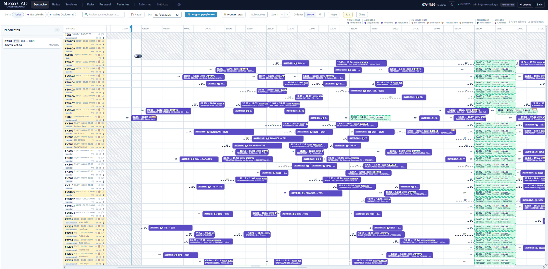
Task: Open the chat icon for unit FSVB06
Action: 102,48
